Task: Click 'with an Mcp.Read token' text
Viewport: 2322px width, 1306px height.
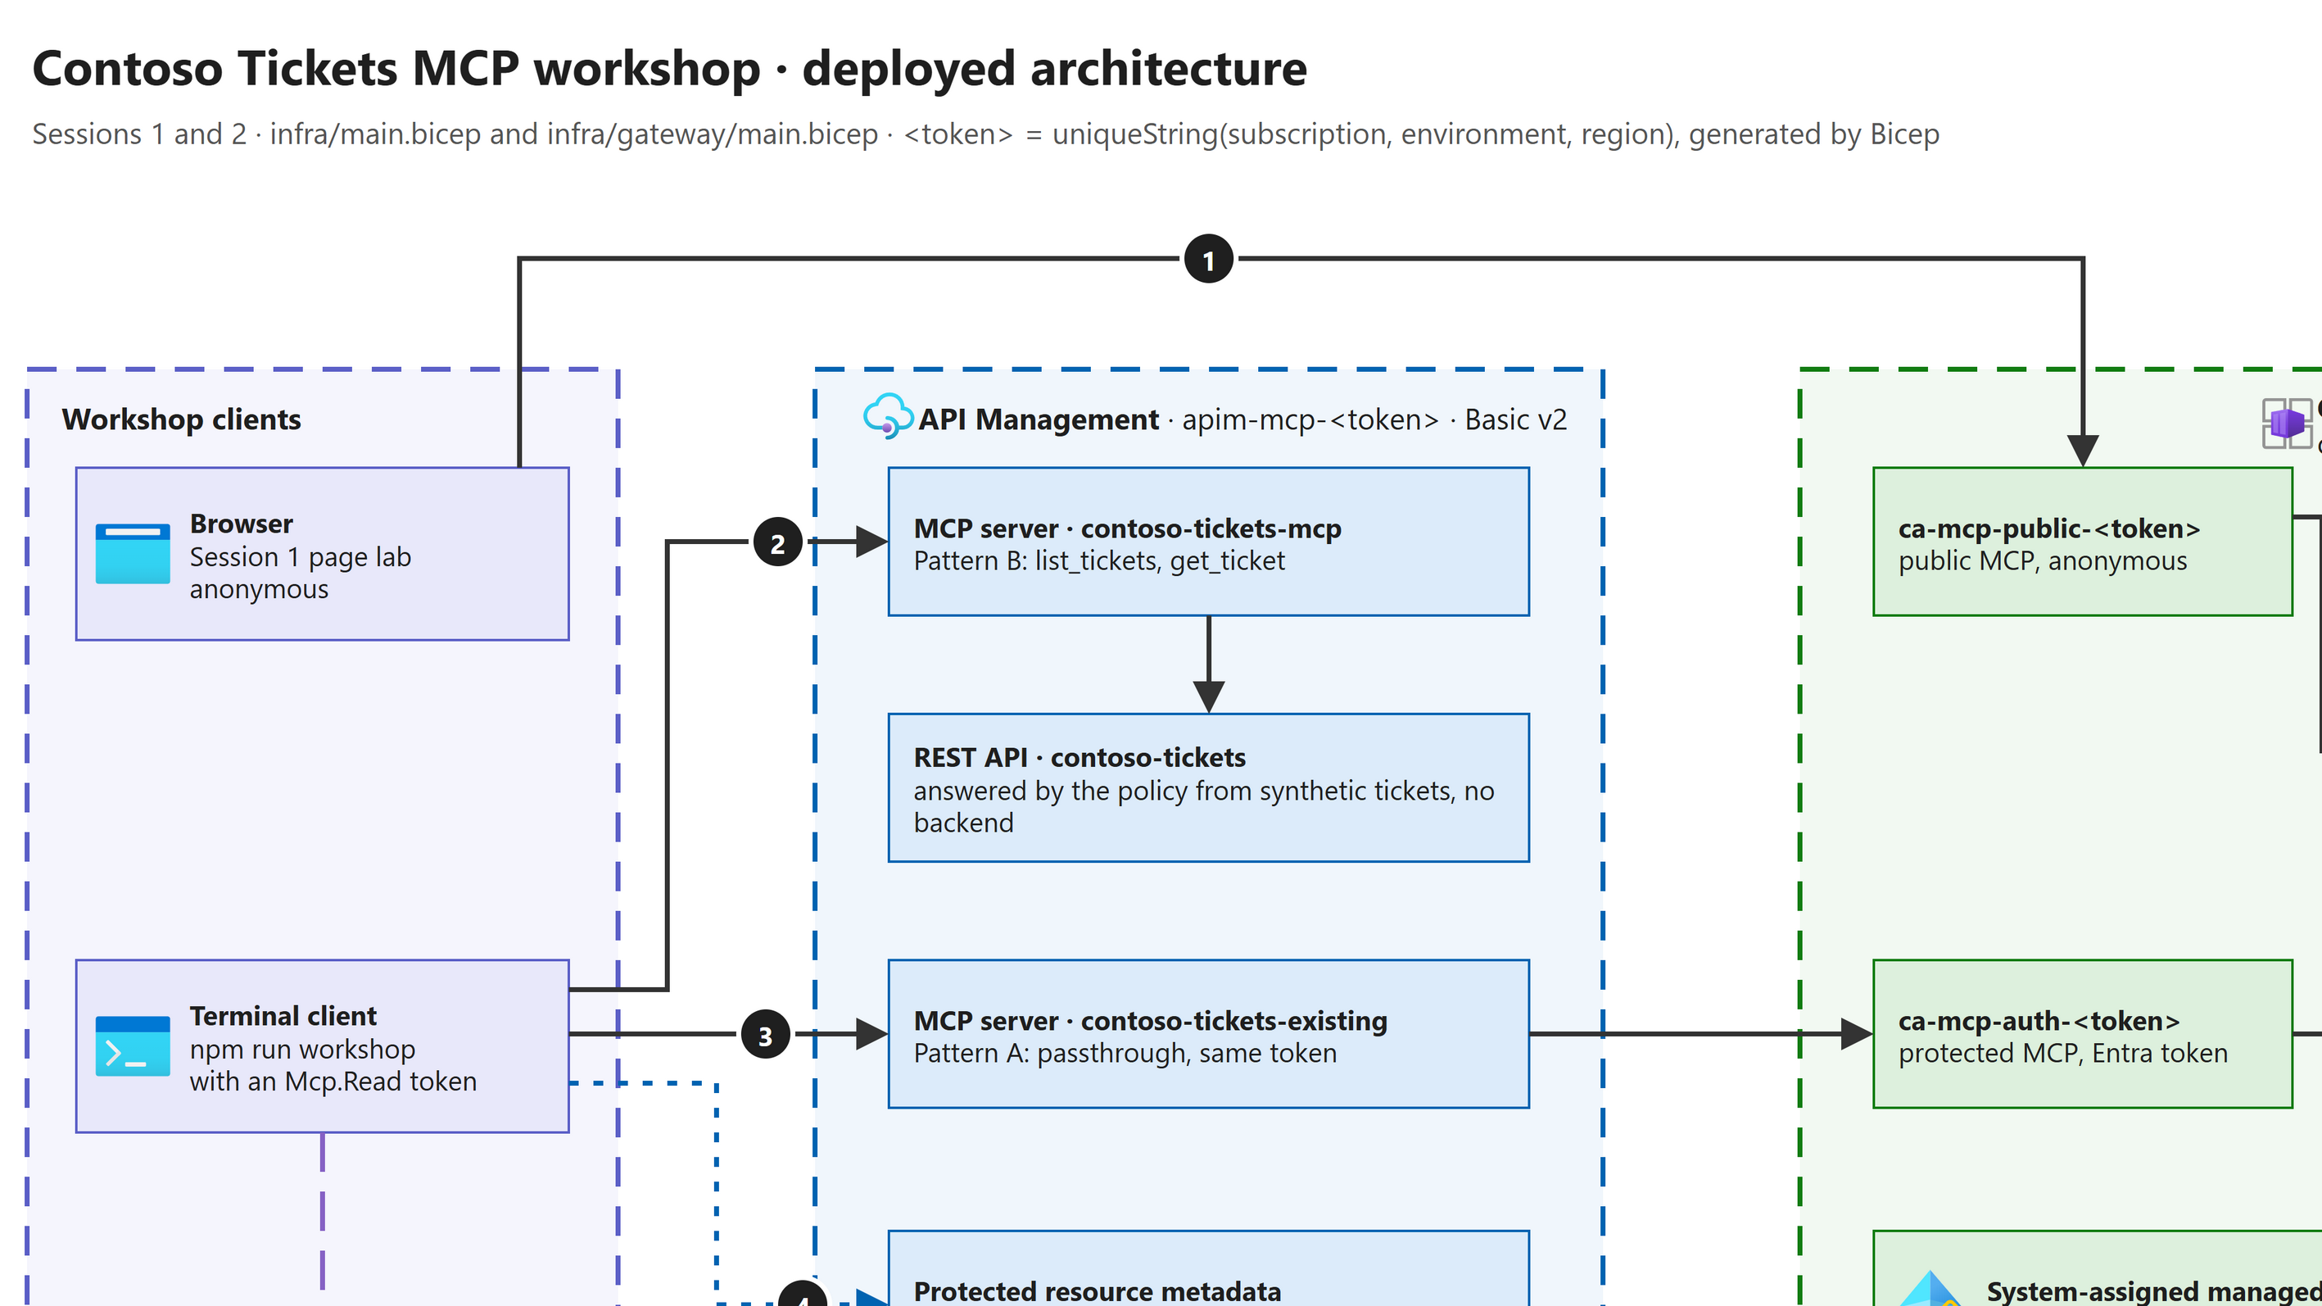Action: point(333,1082)
